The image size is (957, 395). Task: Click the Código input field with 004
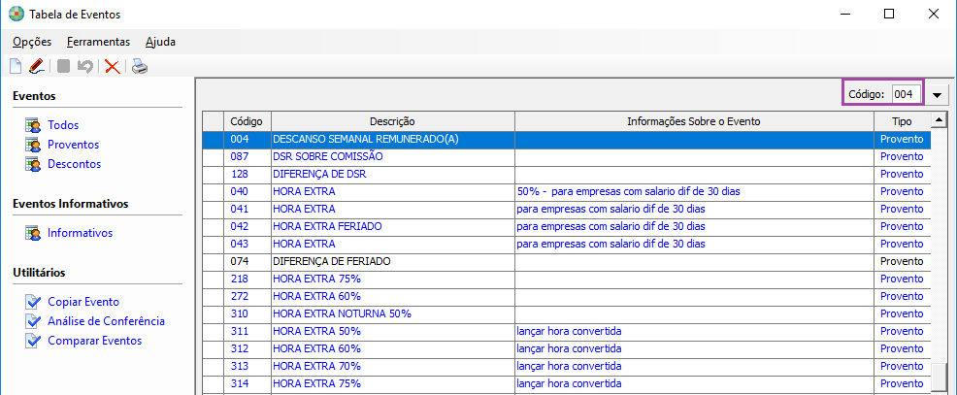[x=906, y=95]
